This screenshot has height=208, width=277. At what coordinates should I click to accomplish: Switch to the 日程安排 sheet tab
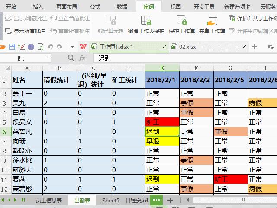pyautogui.click(x=137, y=200)
